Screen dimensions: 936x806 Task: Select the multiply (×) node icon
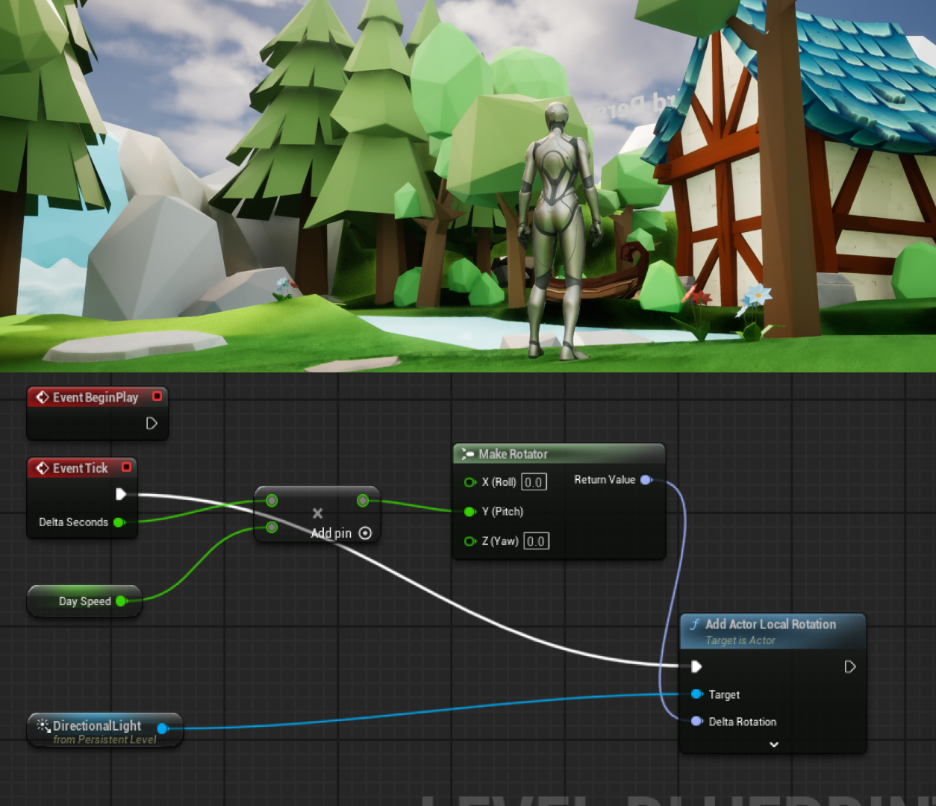coord(317,513)
